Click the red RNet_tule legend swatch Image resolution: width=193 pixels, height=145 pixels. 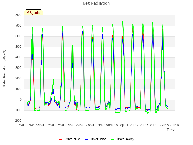click(x=60, y=140)
